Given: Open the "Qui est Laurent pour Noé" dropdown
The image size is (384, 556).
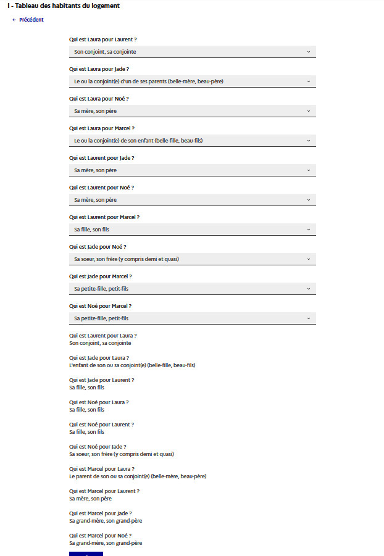Looking at the screenshot, I should (192, 200).
